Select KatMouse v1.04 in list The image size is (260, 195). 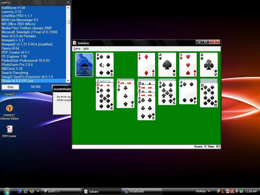pyautogui.click(x=34, y=8)
